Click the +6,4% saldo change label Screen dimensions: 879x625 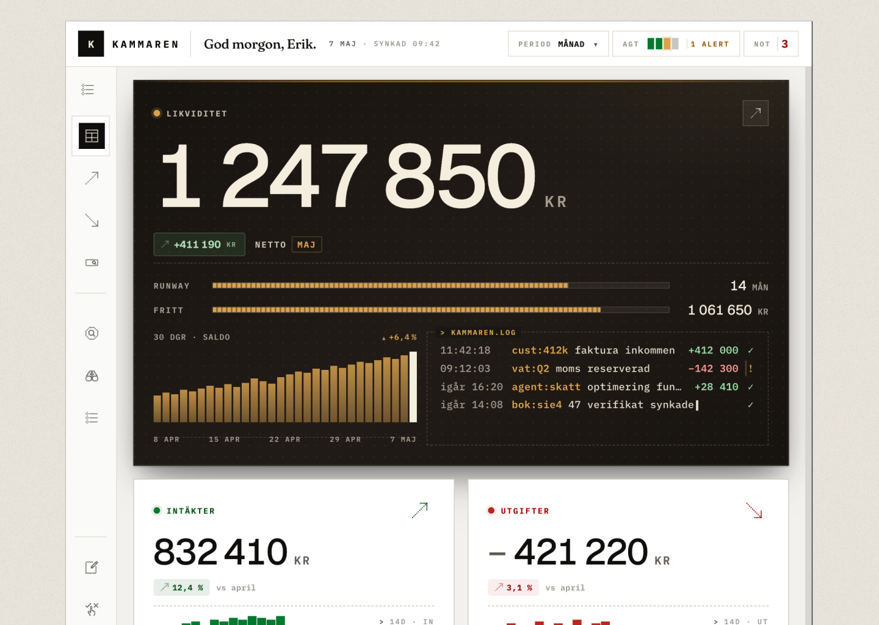click(399, 337)
